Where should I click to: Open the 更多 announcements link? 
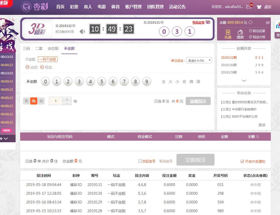[262, 125]
